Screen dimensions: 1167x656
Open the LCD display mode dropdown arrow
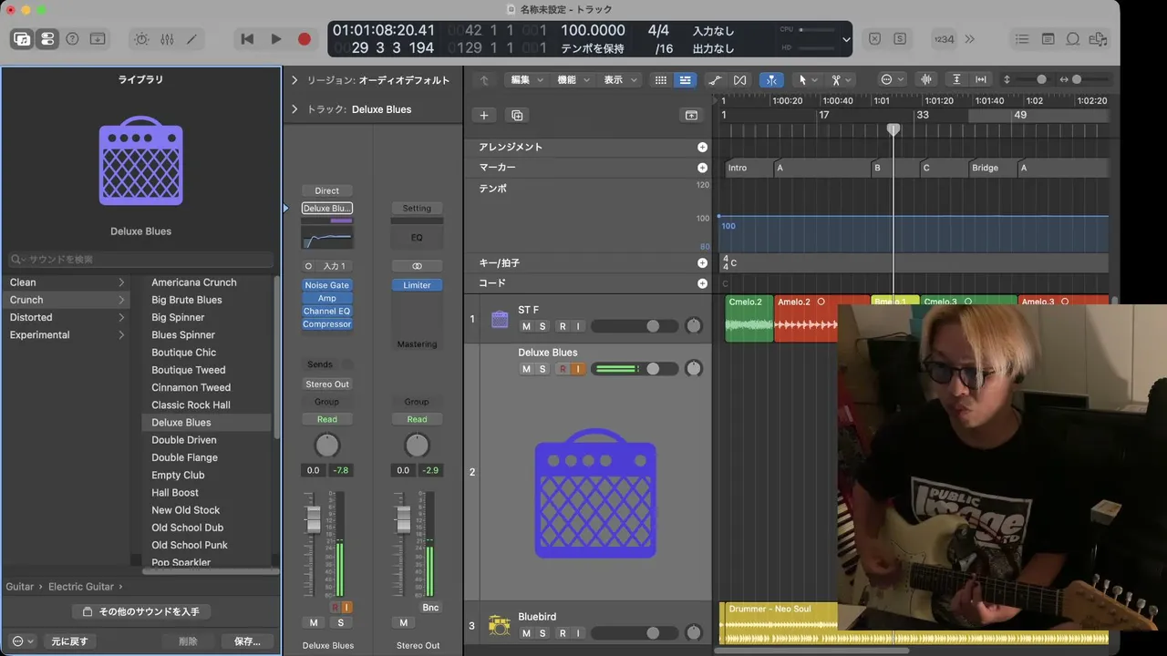(846, 39)
